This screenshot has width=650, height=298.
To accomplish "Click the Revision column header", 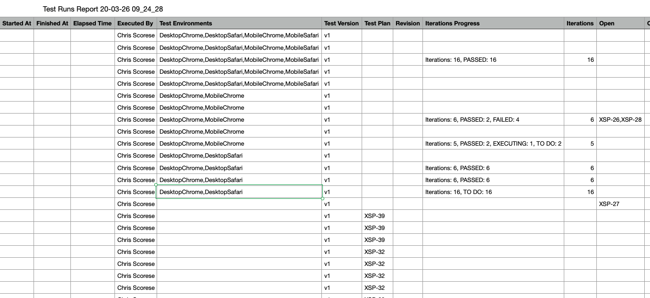I will coord(408,23).
